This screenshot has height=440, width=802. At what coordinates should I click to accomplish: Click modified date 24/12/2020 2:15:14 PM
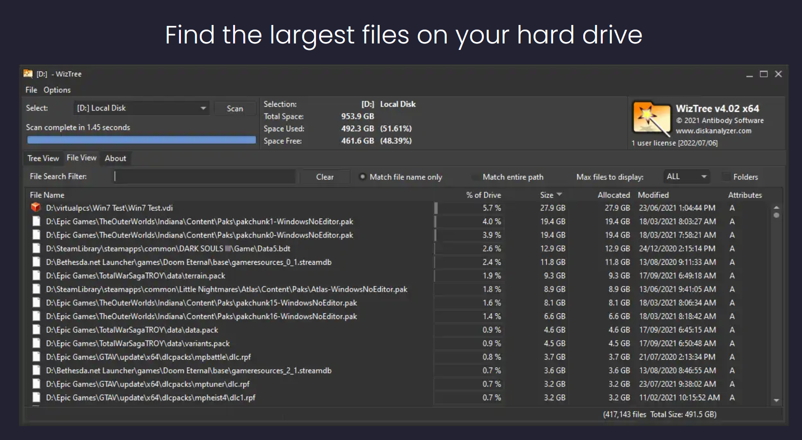pos(677,249)
